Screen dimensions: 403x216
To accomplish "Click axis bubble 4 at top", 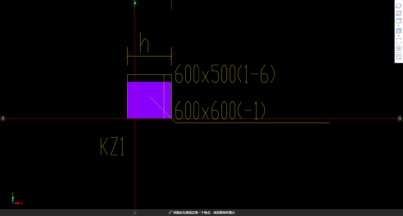I will click(x=135, y=3).
